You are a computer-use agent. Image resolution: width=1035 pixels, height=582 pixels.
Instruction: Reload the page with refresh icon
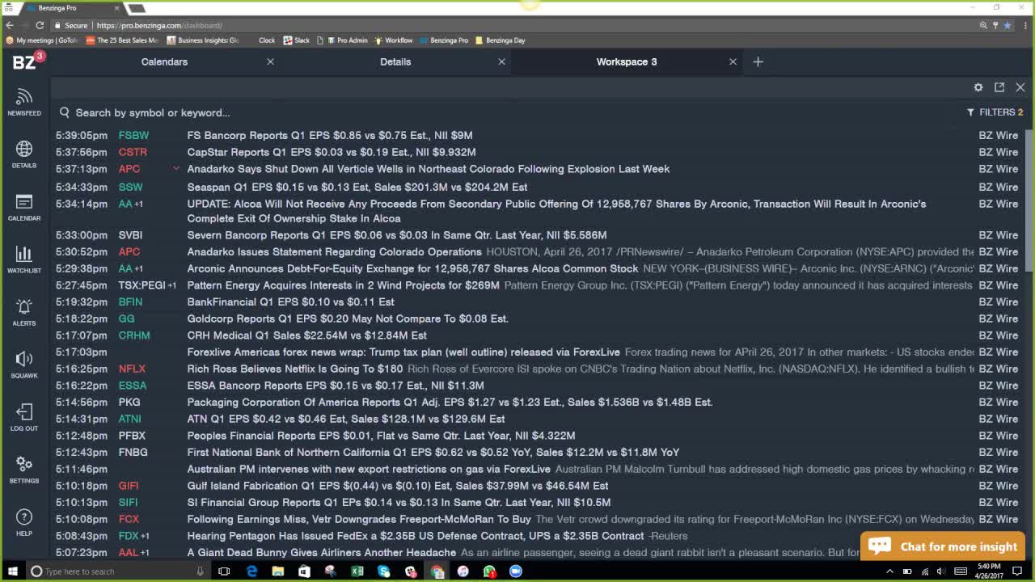pyautogui.click(x=39, y=25)
